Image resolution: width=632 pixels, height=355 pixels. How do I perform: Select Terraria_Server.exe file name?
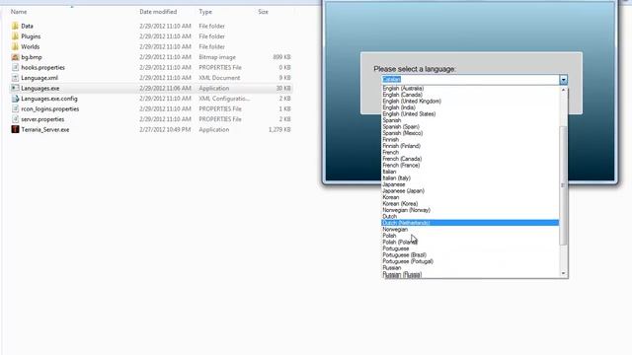pyautogui.click(x=45, y=129)
